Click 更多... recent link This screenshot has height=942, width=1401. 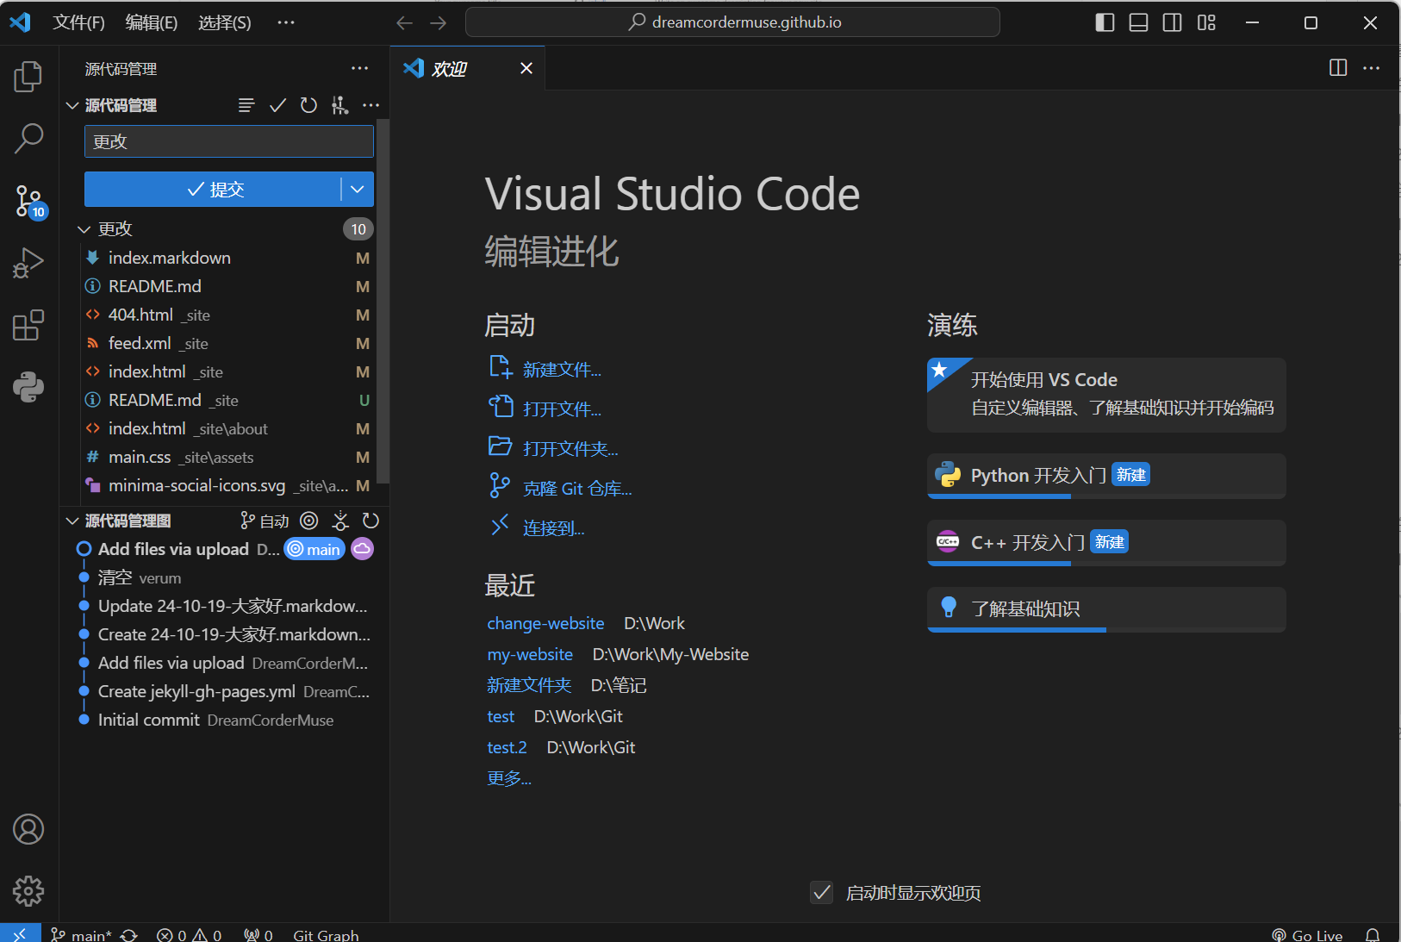pyautogui.click(x=509, y=778)
